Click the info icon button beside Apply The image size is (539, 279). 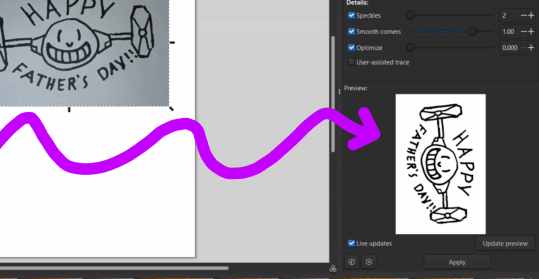(352, 262)
